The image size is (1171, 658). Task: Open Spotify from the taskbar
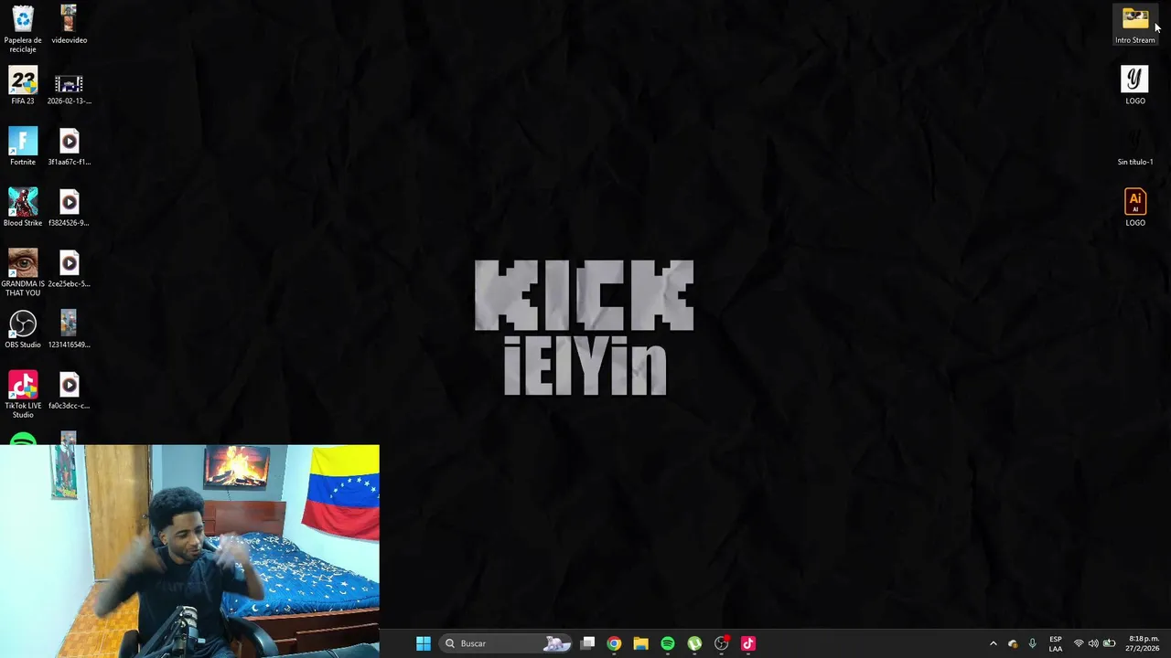[668, 643]
